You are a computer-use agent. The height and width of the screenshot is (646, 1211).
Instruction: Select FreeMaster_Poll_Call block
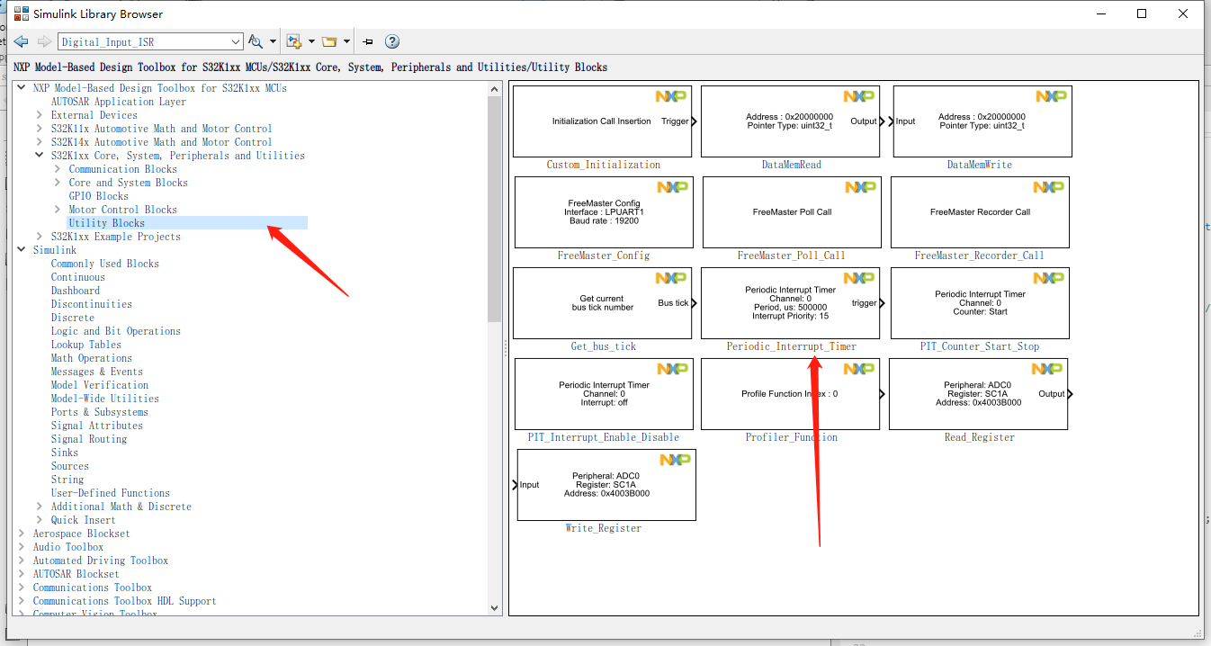pyautogui.click(x=792, y=212)
